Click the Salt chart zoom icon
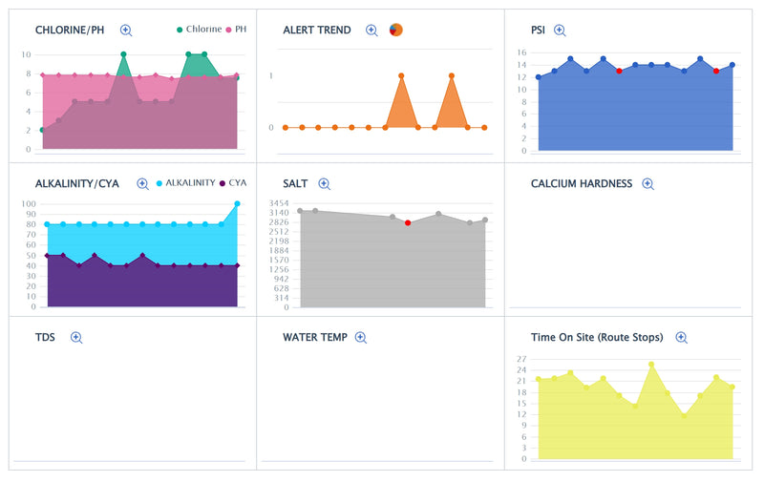 [324, 184]
